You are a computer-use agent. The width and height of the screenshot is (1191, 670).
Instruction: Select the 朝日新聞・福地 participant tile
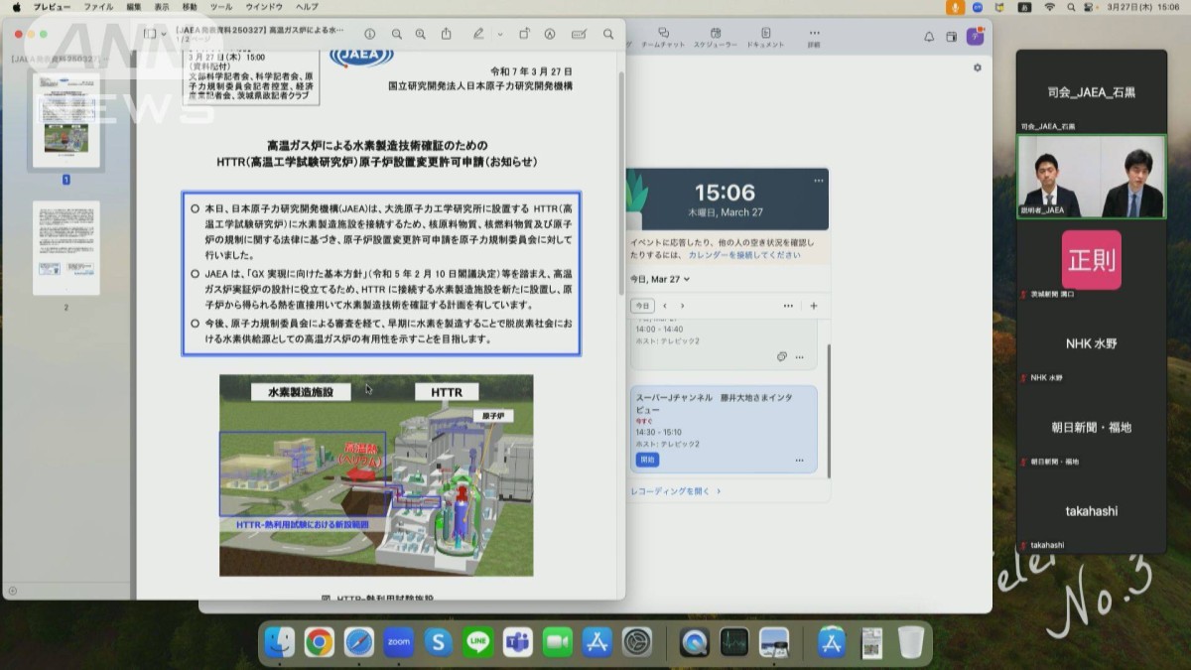tap(1092, 429)
